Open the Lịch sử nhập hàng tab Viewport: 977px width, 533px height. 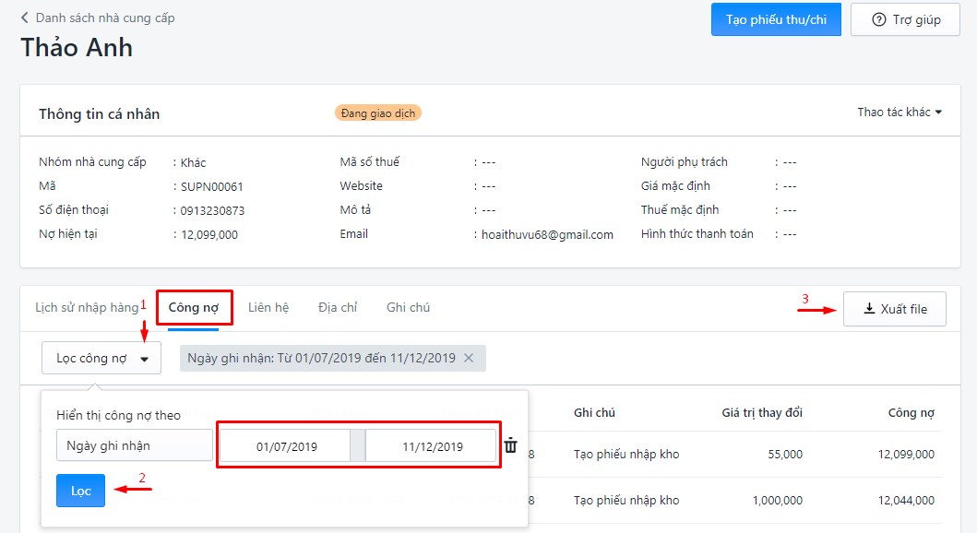coord(87,308)
